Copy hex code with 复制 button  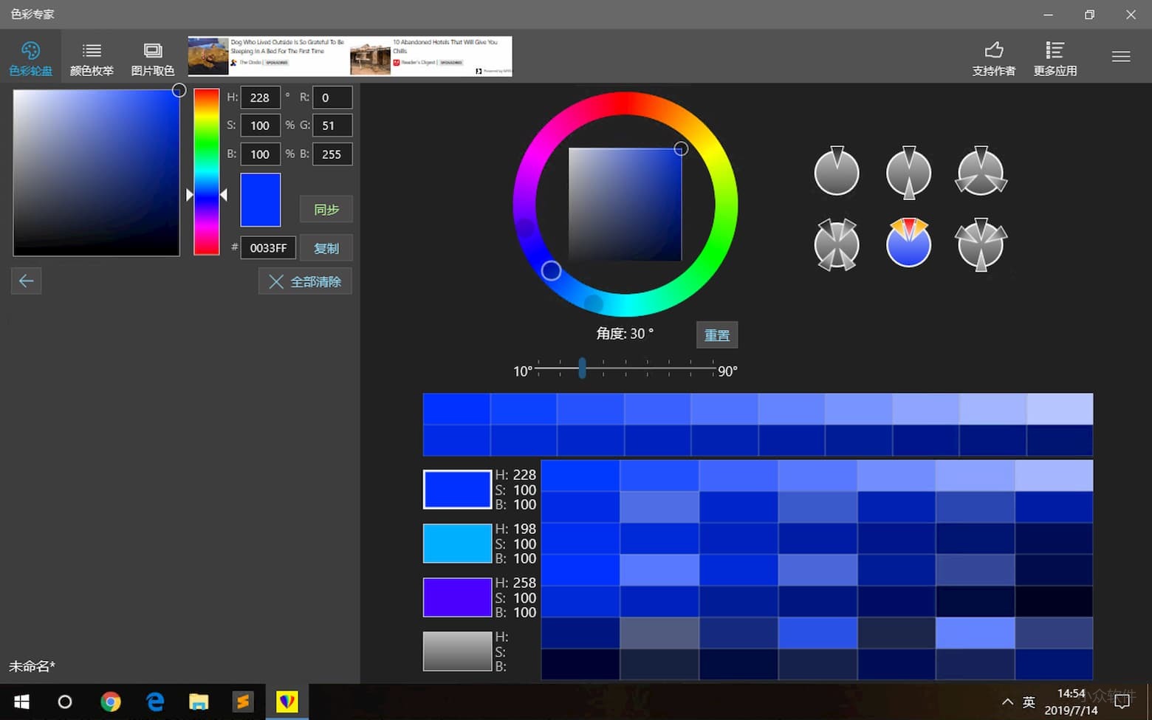[x=326, y=248]
